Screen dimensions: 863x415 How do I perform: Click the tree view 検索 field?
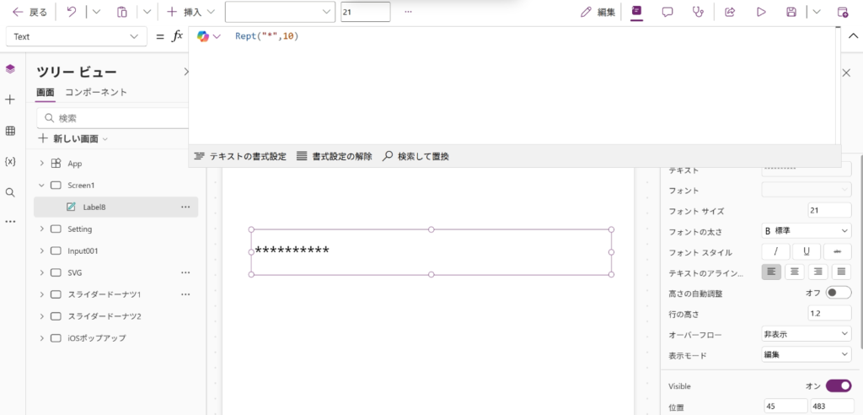pyautogui.click(x=114, y=118)
